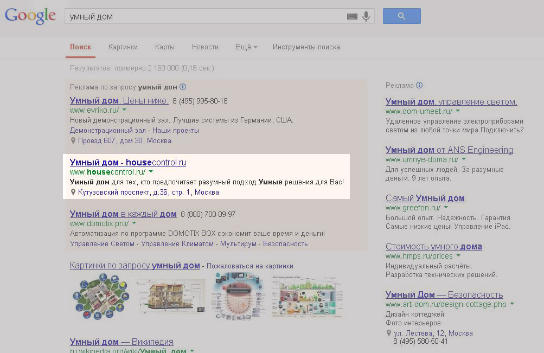544x353 pixels.
Task: Select the 'Поиск' tab
Action: click(x=80, y=47)
